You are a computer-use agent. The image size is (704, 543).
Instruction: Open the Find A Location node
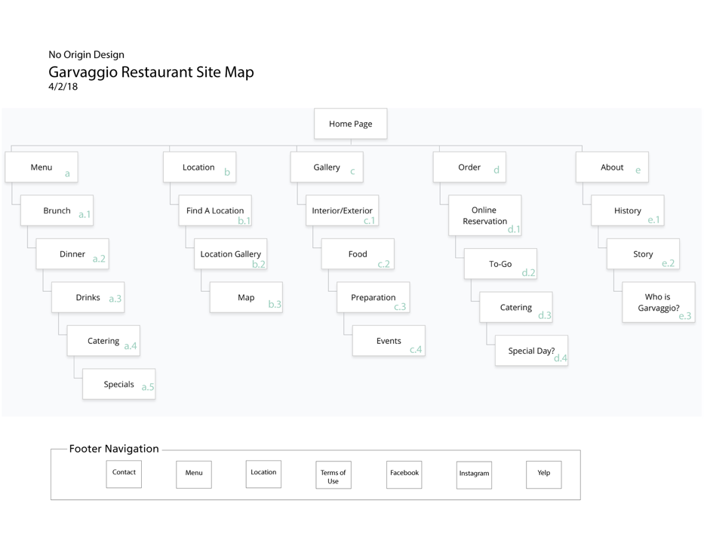[x=215, y=211]
